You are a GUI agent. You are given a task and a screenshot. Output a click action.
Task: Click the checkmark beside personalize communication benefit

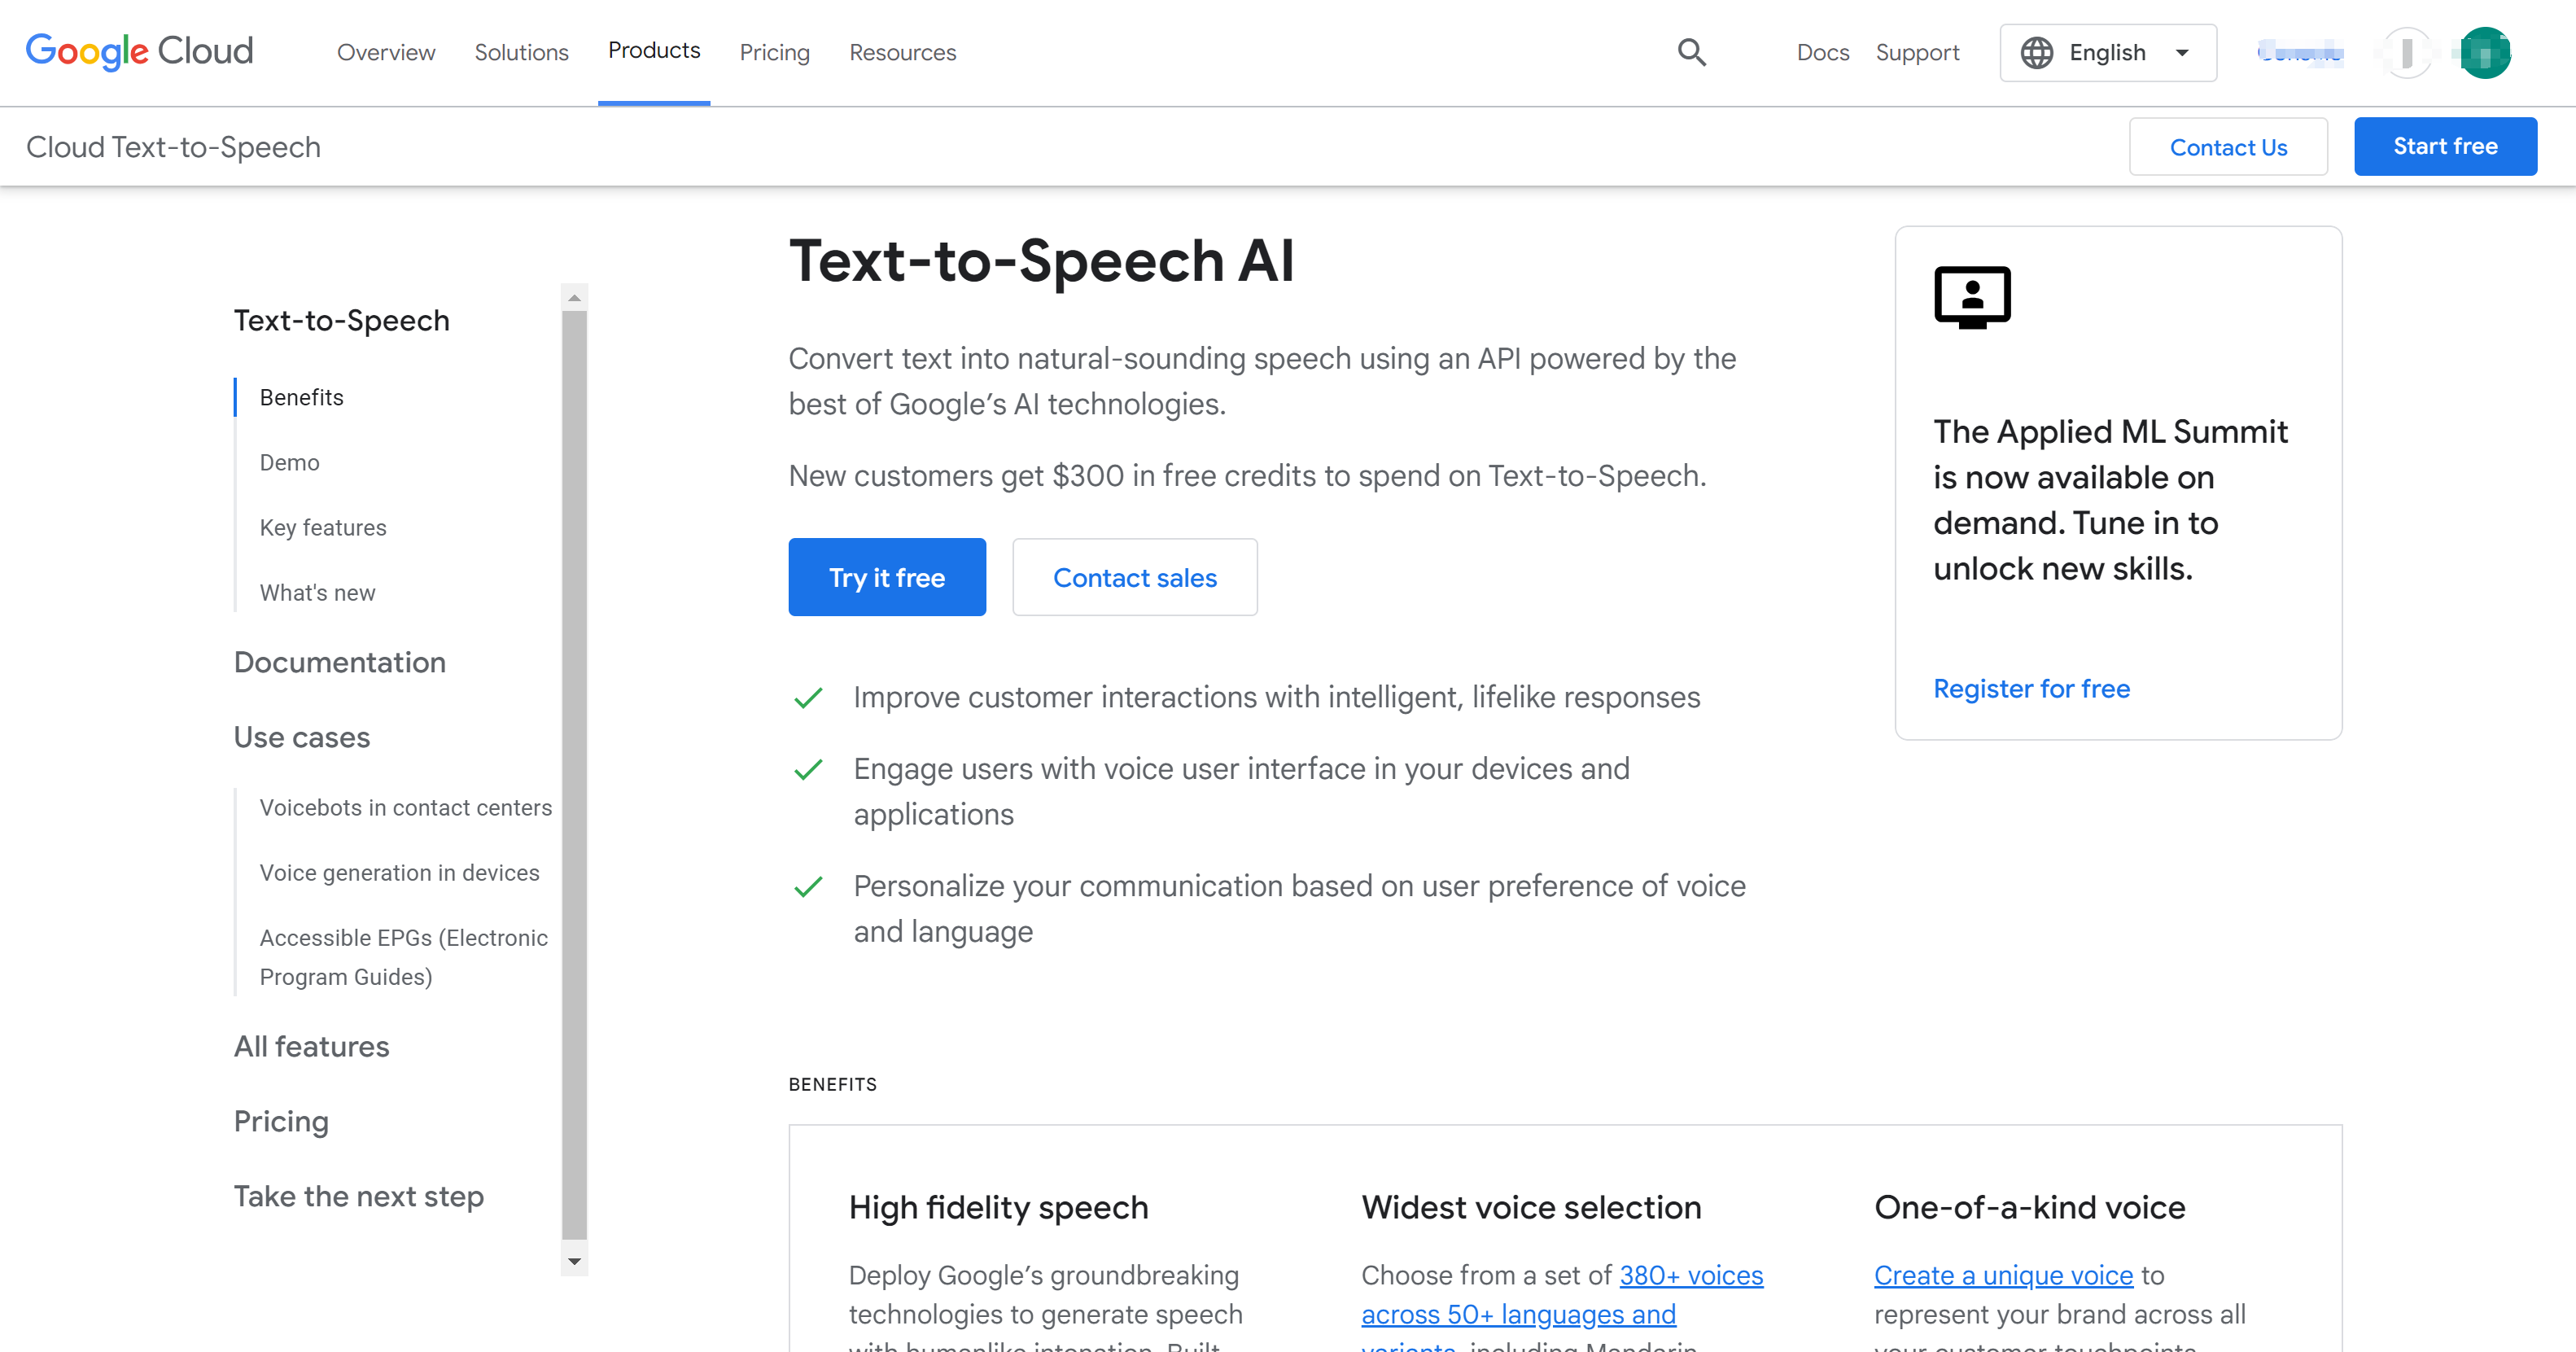(807, 886)
